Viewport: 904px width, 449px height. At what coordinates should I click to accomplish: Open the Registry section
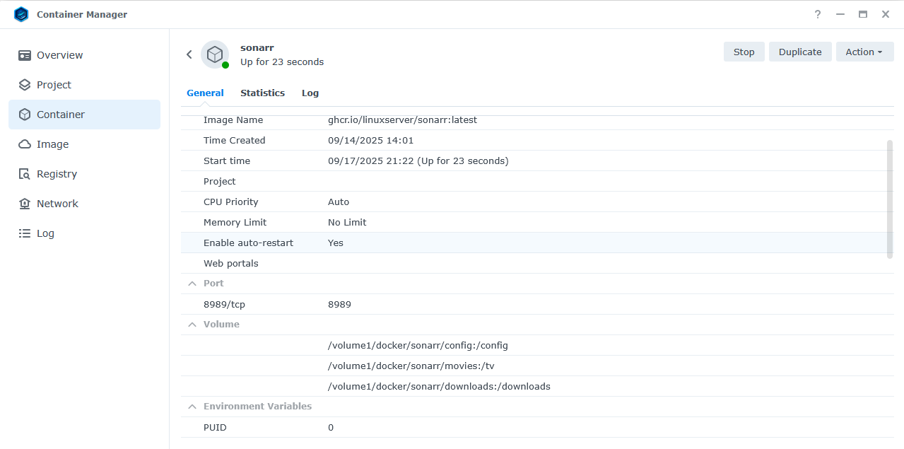pos(84,174)
